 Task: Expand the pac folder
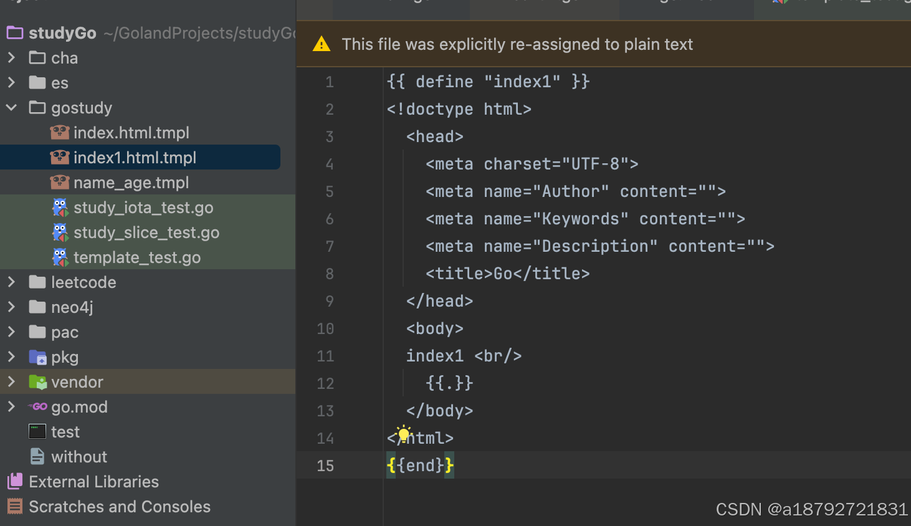coord(11,332)
